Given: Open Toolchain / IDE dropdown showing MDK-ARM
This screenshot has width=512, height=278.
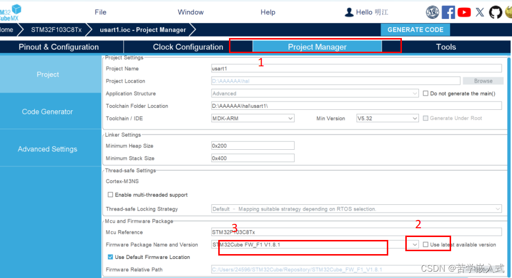Looking at the screenshot, I should click(x=253, y=118).
